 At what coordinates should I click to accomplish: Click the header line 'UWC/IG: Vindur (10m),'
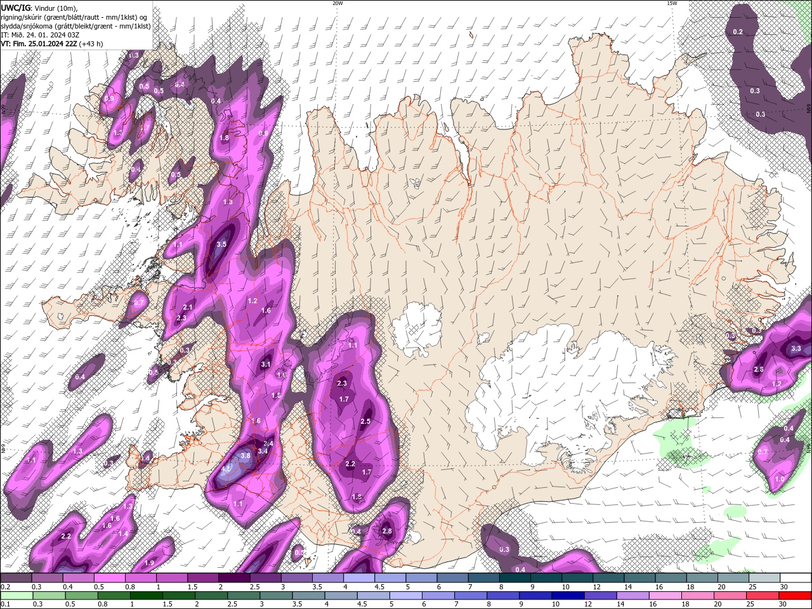(x=39, y=8)
